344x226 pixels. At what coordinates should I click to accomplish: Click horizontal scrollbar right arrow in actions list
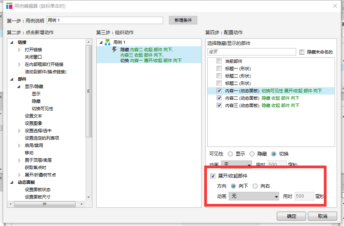pyautogui.click(x=82, y=204)
